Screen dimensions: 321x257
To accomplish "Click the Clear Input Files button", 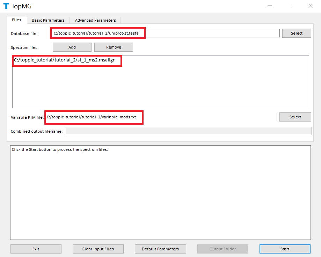I will [98, 249].
